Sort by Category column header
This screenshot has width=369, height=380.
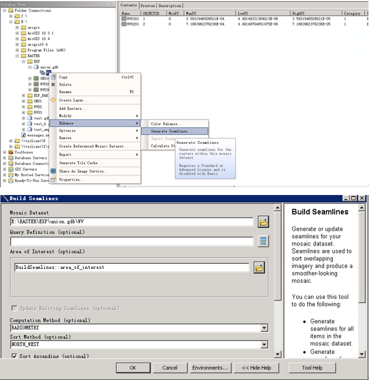tap(353, 13)
